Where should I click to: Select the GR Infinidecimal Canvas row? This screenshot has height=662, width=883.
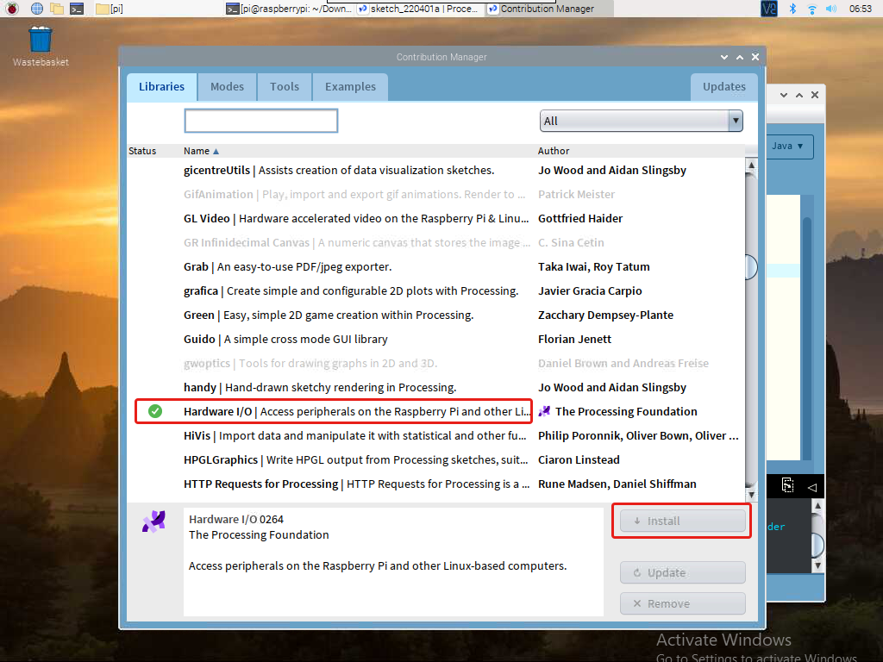435,242
